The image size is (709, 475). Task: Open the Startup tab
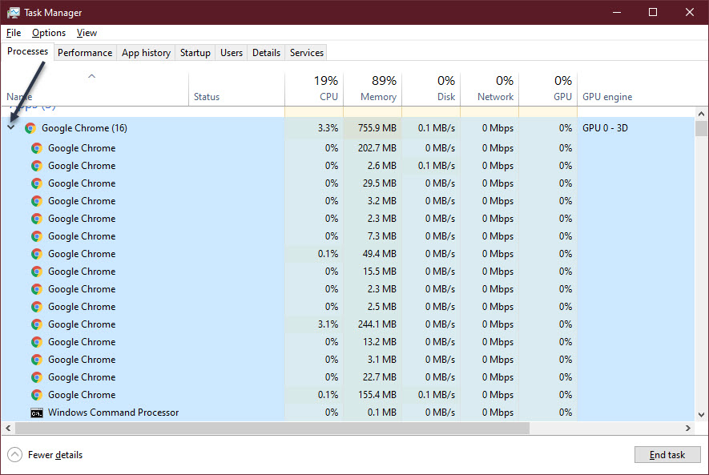pos(195,53)
